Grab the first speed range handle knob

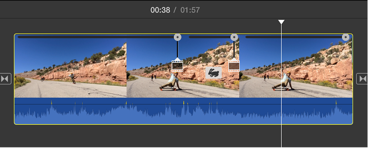point(177,37)
